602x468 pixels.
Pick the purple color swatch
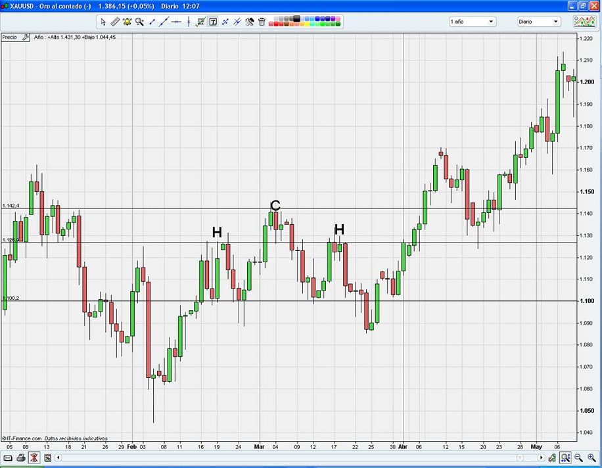[333, 18]
